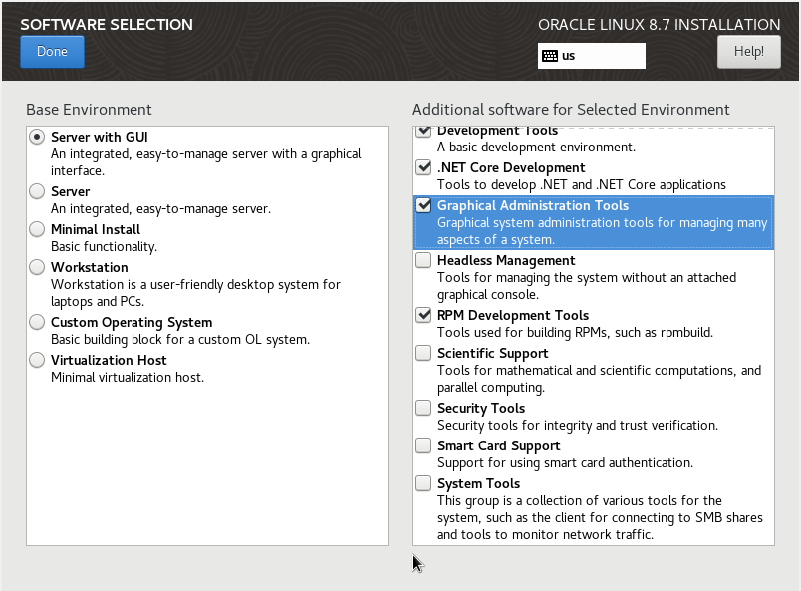Open the Help! button
The image size is (801, 591).
749,52
